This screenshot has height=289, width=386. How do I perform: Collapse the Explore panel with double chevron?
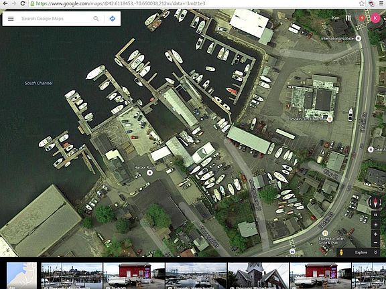(x=375, y=252)
